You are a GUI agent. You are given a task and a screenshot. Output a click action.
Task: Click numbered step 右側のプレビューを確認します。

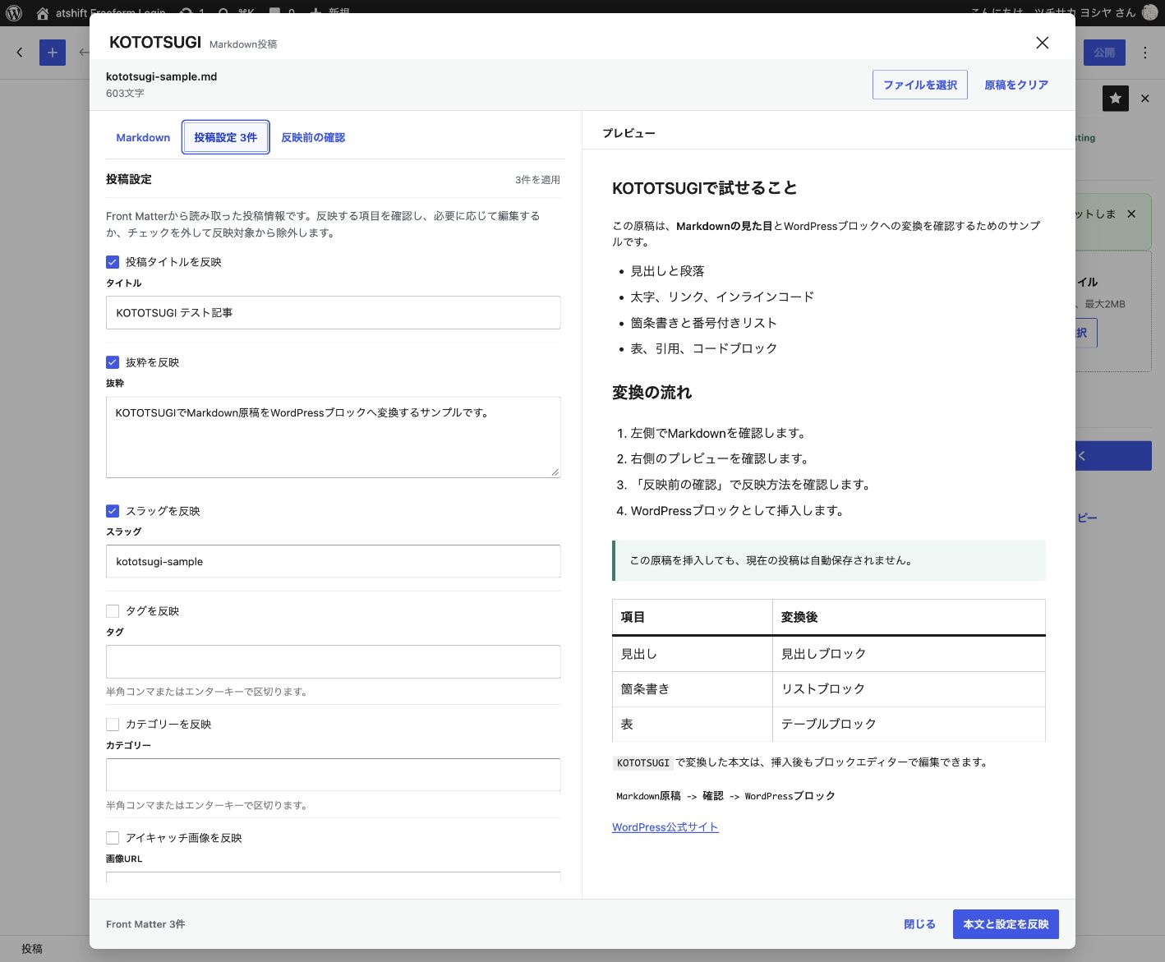(x=720, y=458)
